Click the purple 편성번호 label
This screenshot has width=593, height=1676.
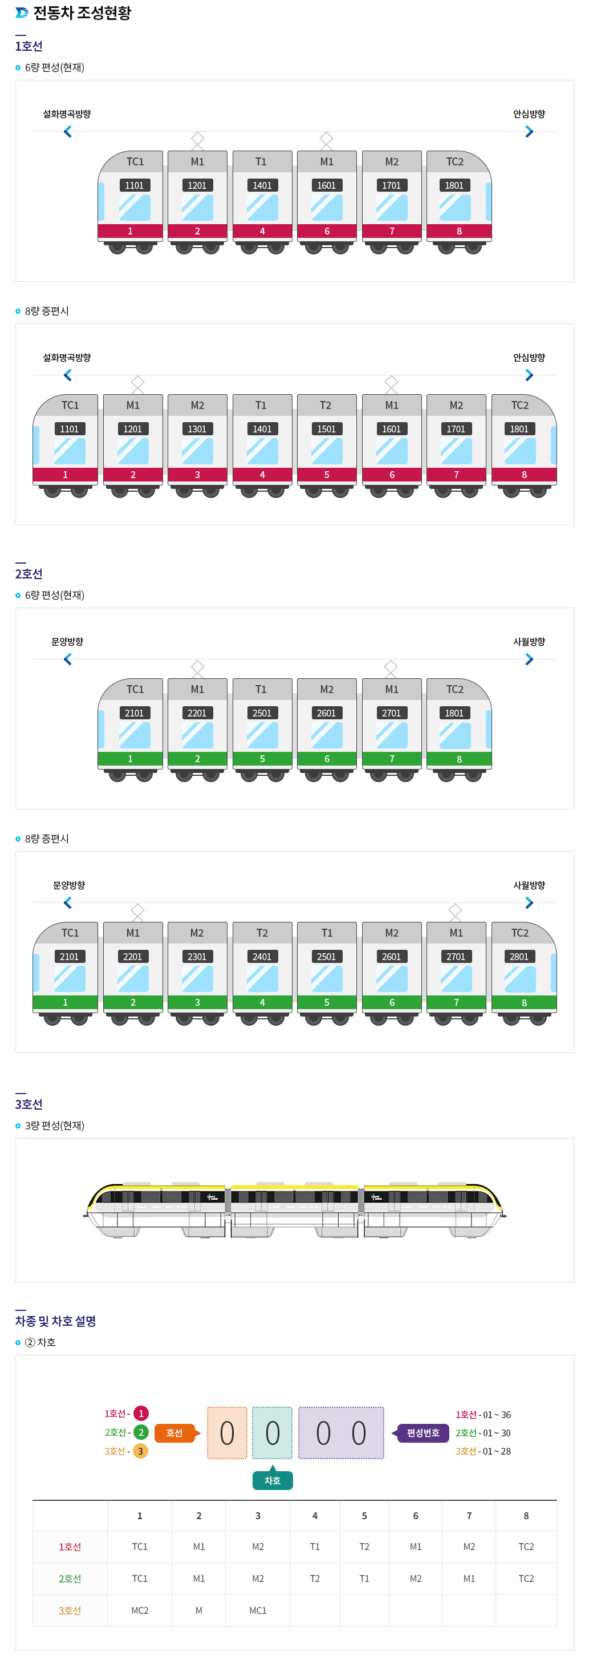(423, 1432)
